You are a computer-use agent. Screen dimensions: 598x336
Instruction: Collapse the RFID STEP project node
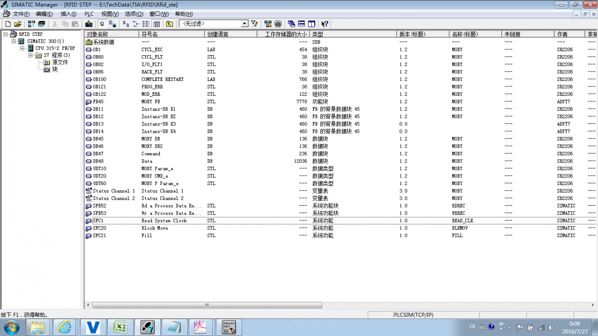point(6,34)
